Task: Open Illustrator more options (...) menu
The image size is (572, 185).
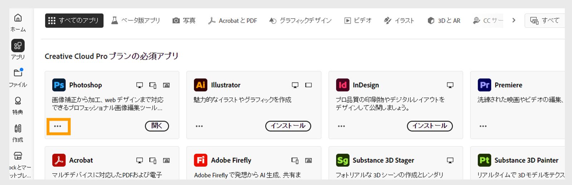Action: tap(199, 126)
